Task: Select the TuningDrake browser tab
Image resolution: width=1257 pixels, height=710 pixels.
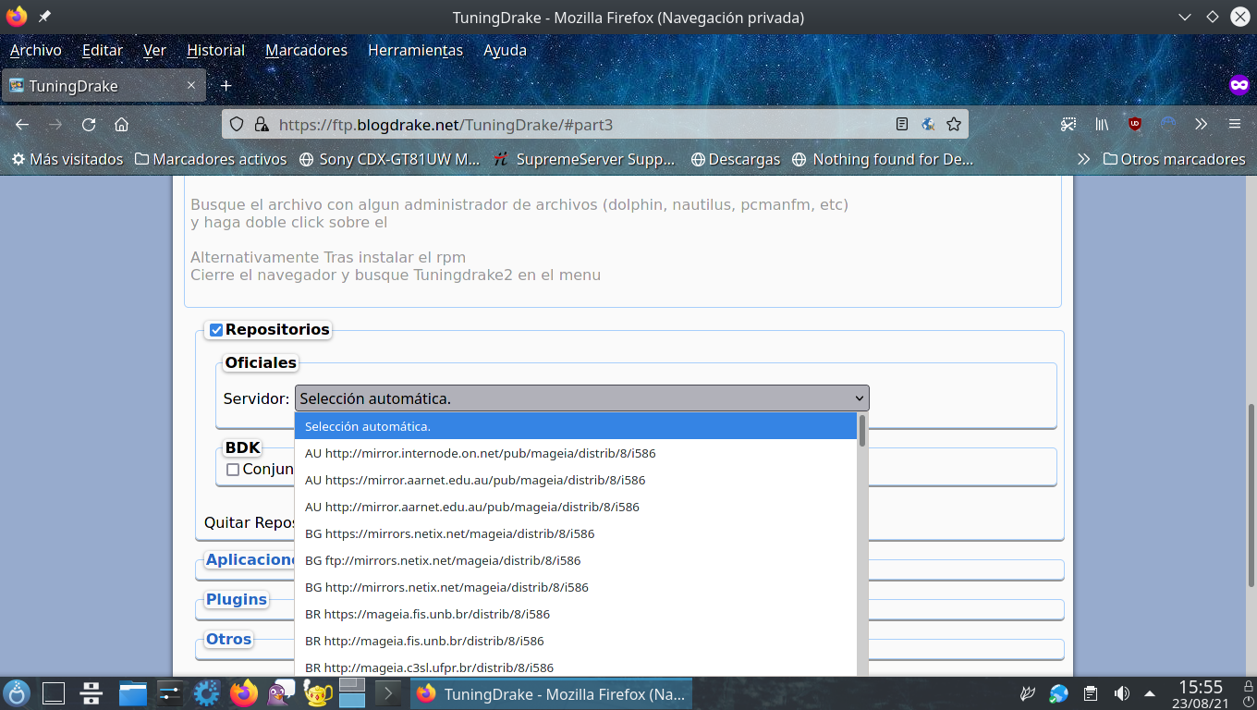Action: click(103, 86)
